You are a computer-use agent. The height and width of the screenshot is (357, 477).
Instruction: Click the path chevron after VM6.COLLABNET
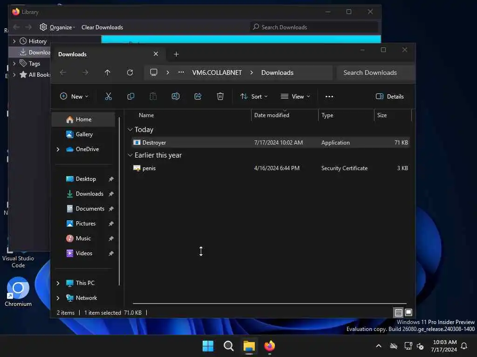coord(252,73)
